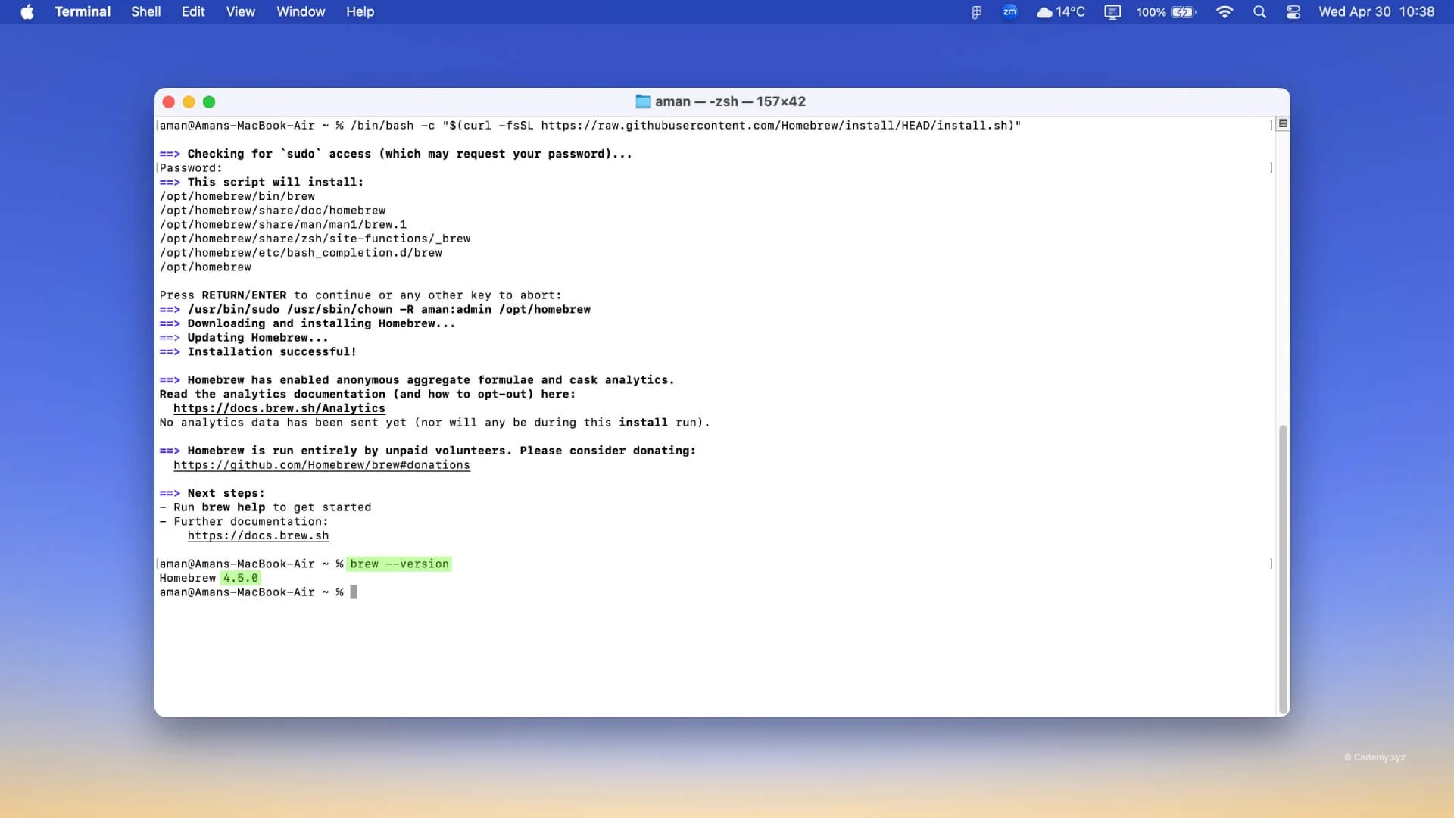Open the View menu

point(240,12)
